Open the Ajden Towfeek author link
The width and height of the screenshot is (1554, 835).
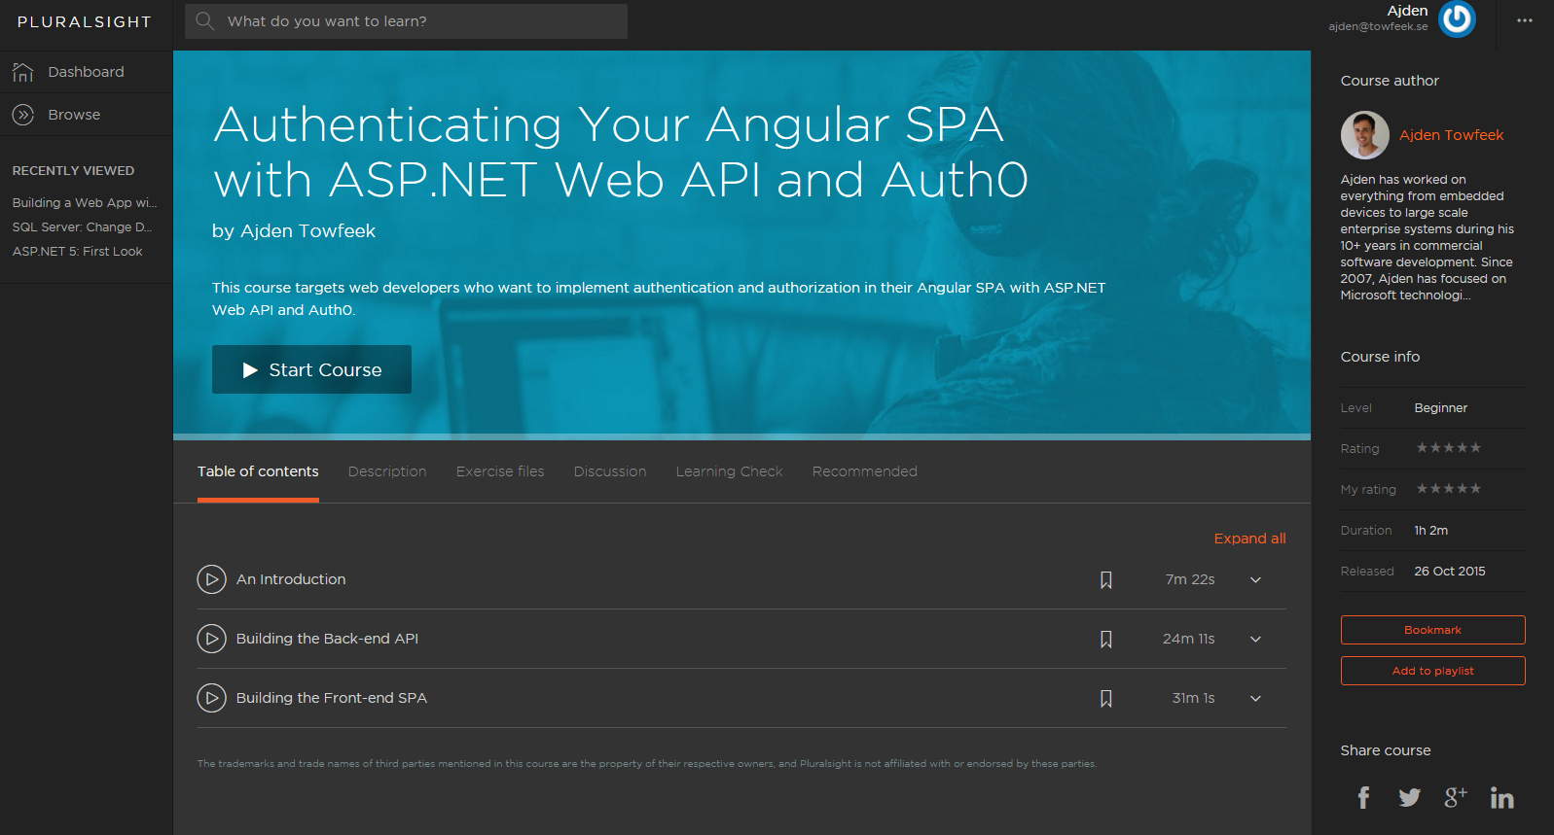(1451, 135)
